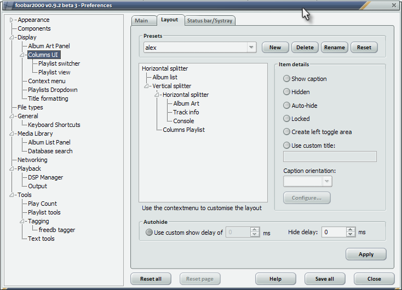Open Database search preferences
The height and width of the screenshot is (290, 402).
[x=50, y=151]
